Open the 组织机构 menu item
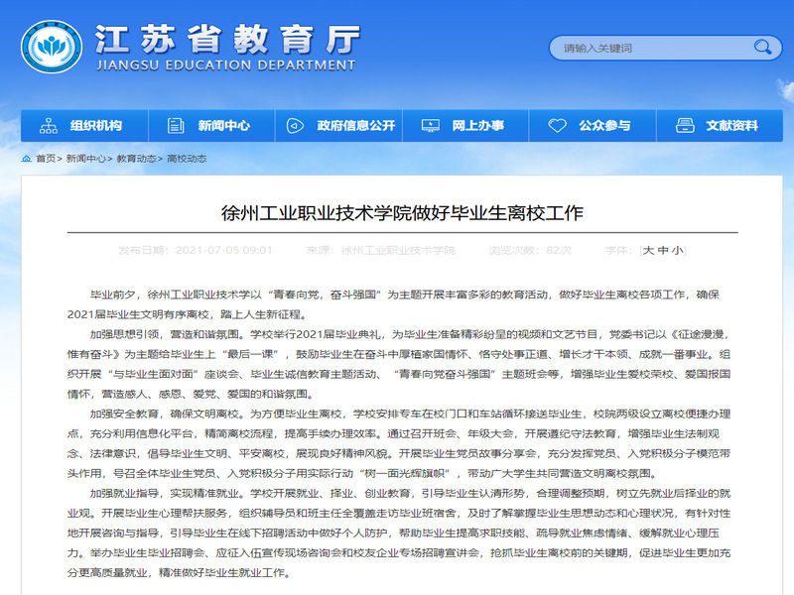This screenshot has width=794, height=595. 95,126
